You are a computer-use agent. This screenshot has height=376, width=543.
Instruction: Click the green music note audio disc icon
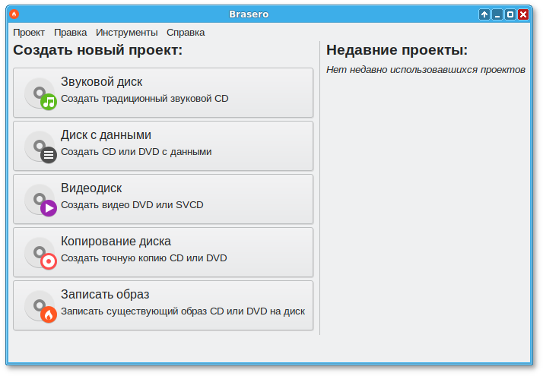[40, 93]
